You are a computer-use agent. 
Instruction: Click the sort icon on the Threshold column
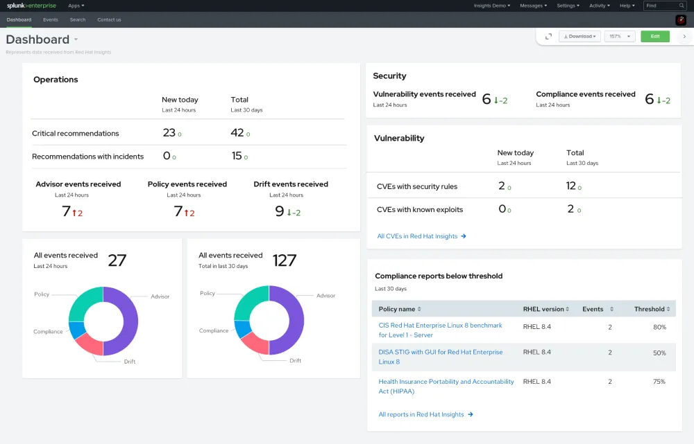pos(668,309)
